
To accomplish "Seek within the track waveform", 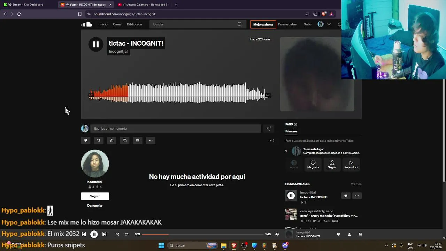I will click(179, 93).
